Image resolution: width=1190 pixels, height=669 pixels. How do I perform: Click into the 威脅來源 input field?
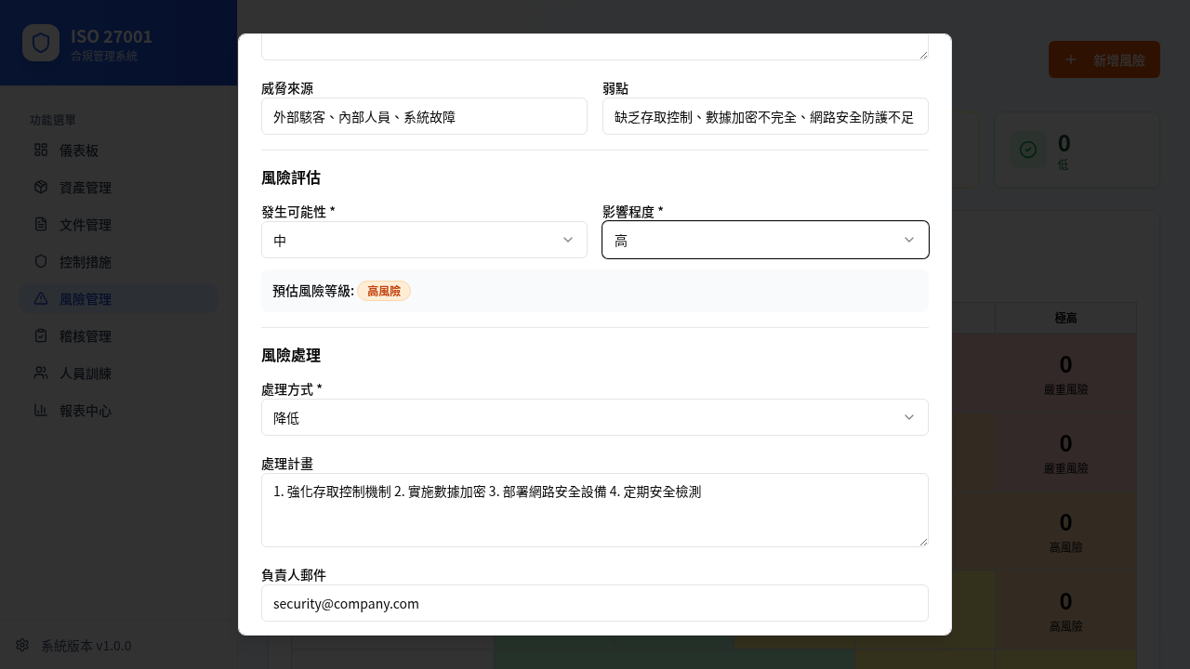(x=424, y=116)
